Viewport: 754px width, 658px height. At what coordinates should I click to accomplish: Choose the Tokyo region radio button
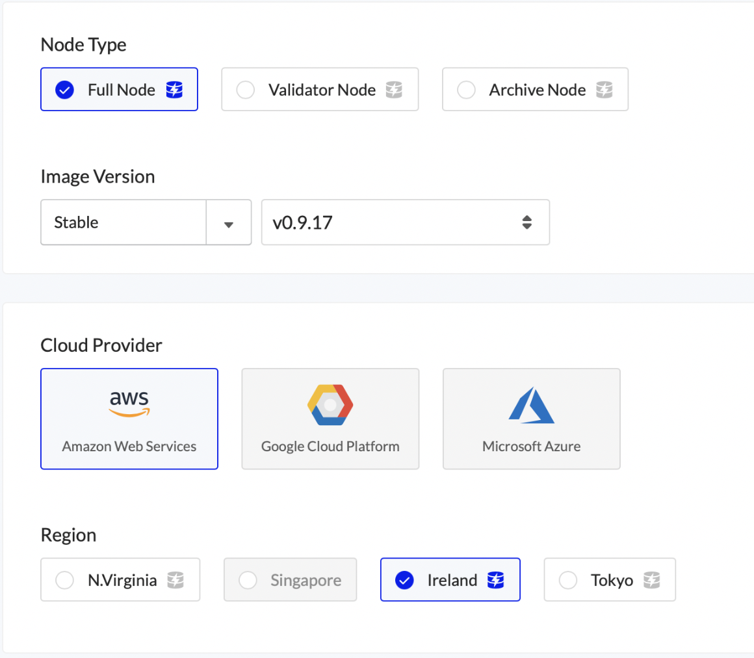(x=568, y=580)
